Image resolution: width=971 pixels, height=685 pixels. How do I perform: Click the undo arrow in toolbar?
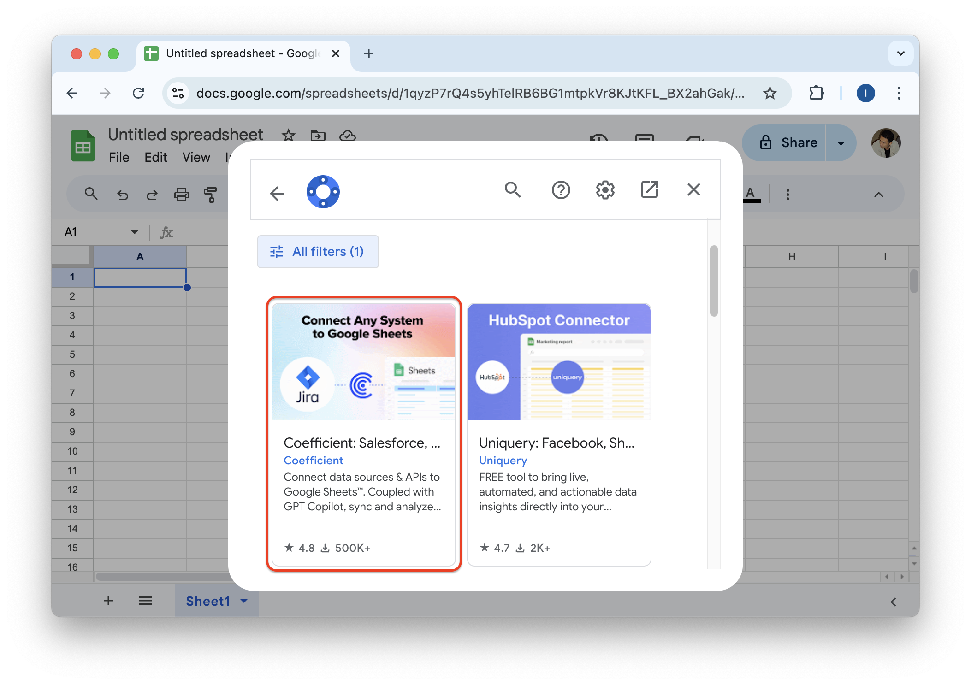click(122, 195)
